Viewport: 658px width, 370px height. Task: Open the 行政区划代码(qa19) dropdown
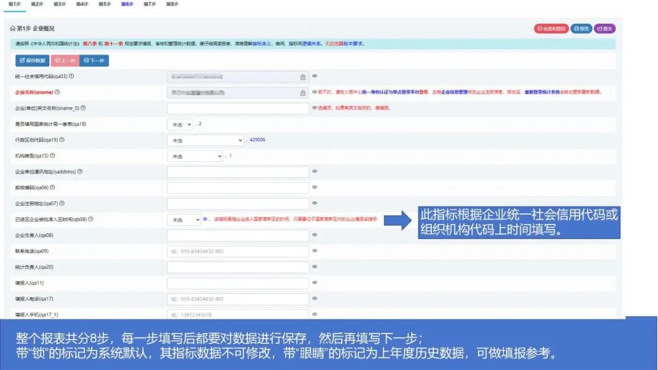point(204,140)
